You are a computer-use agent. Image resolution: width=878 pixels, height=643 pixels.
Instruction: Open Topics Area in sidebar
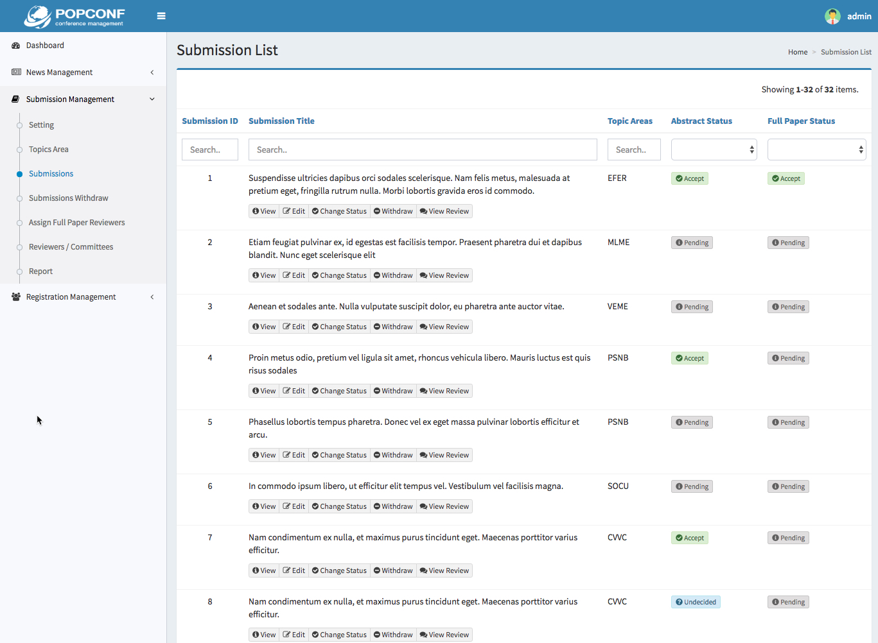[49, 150]
